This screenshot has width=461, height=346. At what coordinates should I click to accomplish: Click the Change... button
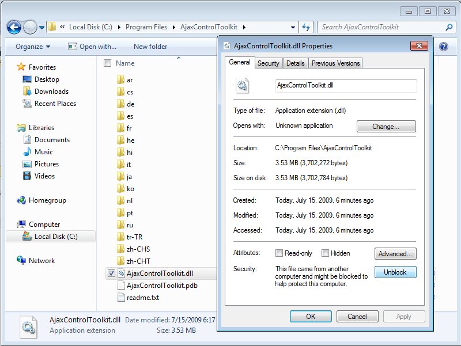click(x=386, y=126)
